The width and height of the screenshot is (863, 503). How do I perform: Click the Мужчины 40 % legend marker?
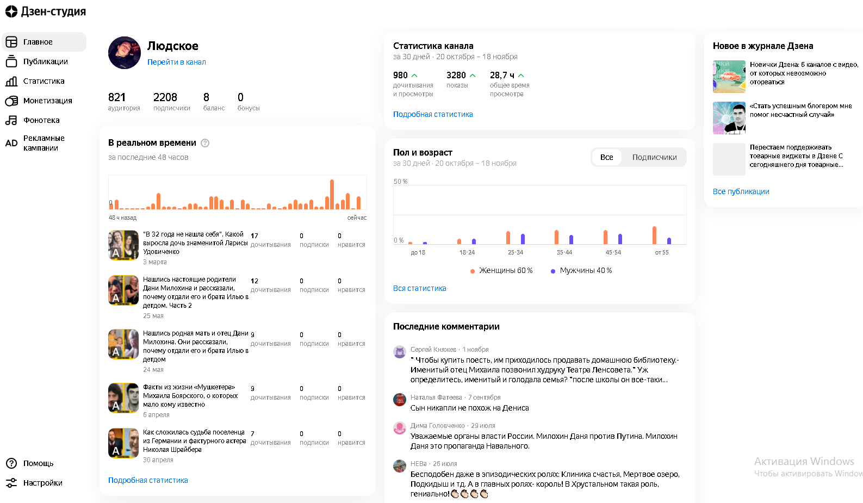tap(553, 271)
